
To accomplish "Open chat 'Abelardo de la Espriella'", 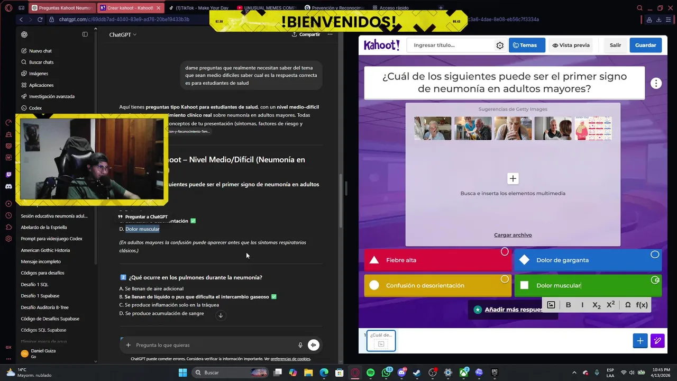I will point(44,227).
